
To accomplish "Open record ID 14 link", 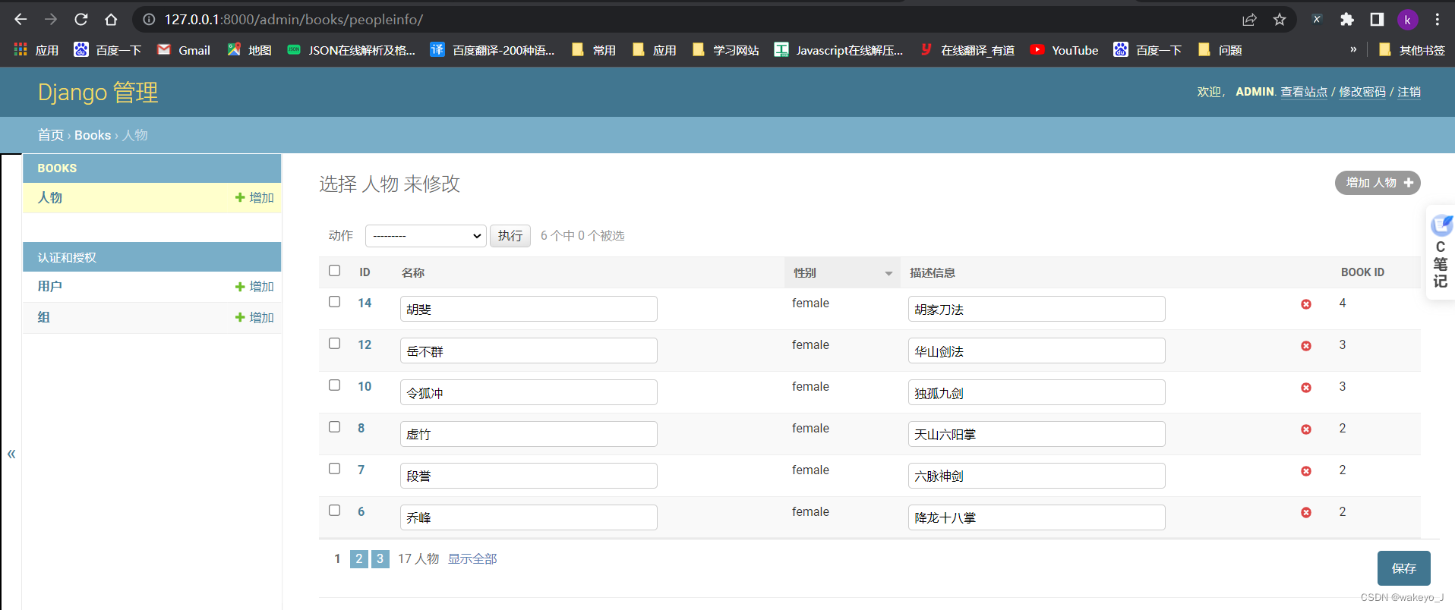I will coord(365,303).
